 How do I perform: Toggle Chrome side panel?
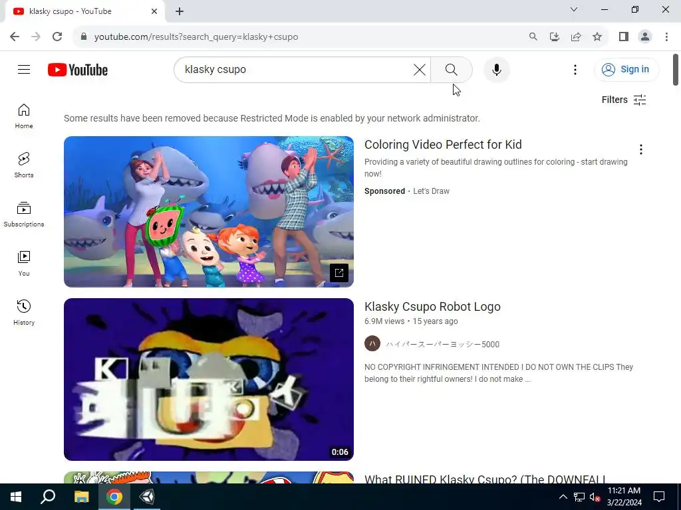click(x=624, y=37)
